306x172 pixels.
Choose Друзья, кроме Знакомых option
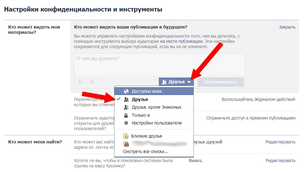click(x=154, y=107)
